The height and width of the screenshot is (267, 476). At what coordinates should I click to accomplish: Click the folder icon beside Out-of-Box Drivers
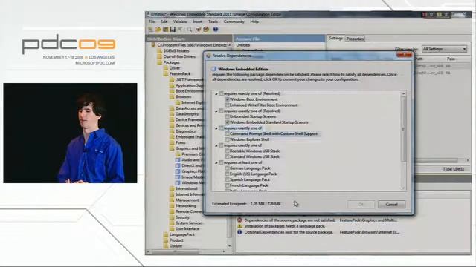pyautogui.click(x=159, y=56)
